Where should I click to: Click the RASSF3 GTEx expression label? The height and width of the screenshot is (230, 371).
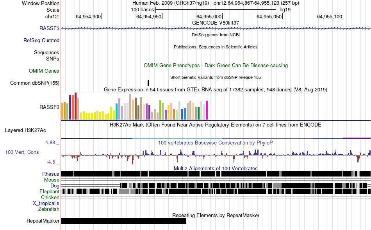[x=49, y=107]
